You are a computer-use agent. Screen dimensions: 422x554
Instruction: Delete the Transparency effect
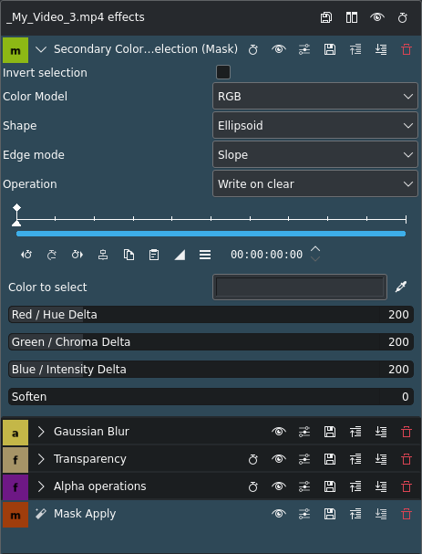(x=407, y=459)
